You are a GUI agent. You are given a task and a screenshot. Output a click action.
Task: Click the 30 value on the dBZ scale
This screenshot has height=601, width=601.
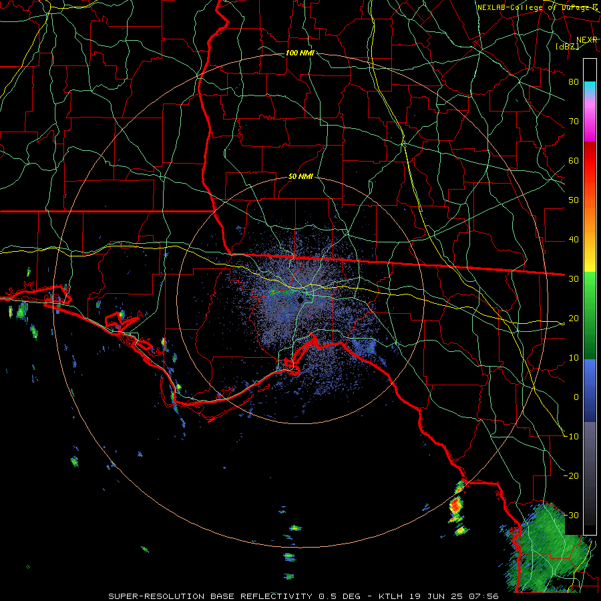[574, 278]
